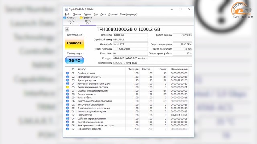Select the Скорость поиска attribute name
The image size is (257, 144).
87,94
